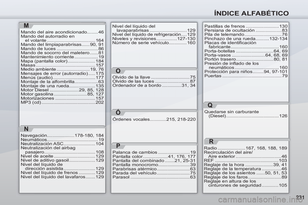Screen dimensions: 308x205
Task: Select entry MP3 (cd) 202
Action: [62, 102]
